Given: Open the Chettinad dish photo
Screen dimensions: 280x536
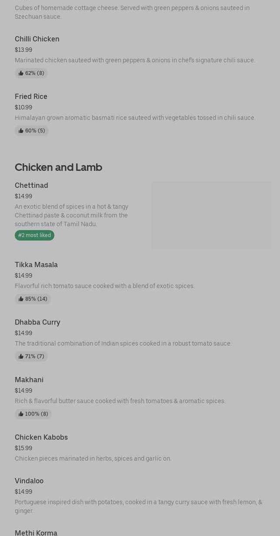Looking at the screenshot, I should 211,215.
